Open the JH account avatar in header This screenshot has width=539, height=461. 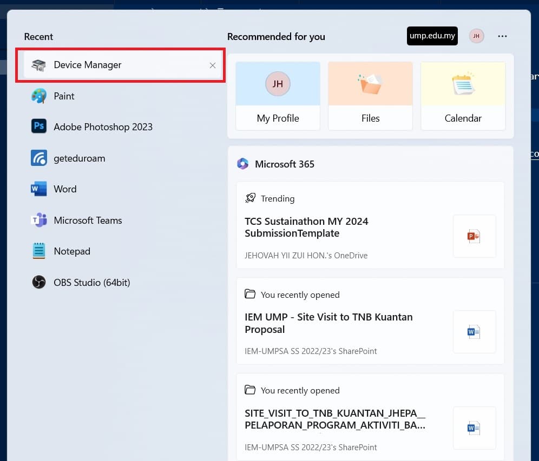click(x=476, y=36)
